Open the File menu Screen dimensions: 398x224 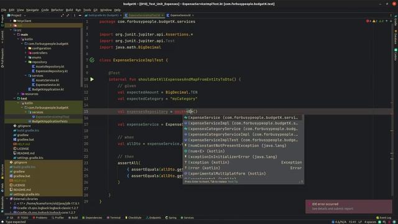point(4,10)
